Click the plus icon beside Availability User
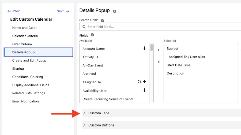The image size is (241, 135). (x=144, y=90)
